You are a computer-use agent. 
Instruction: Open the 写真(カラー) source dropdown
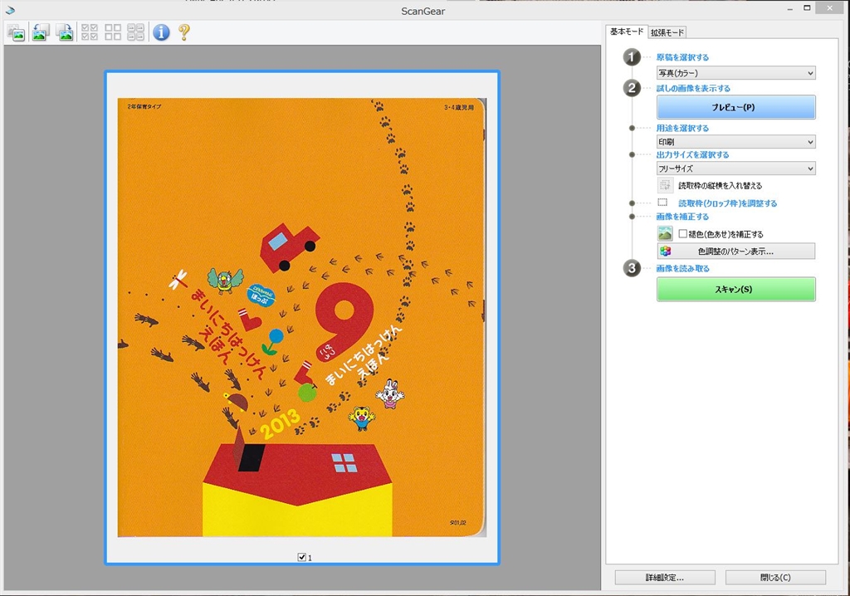pyautogui.click(x=735, y=73)
